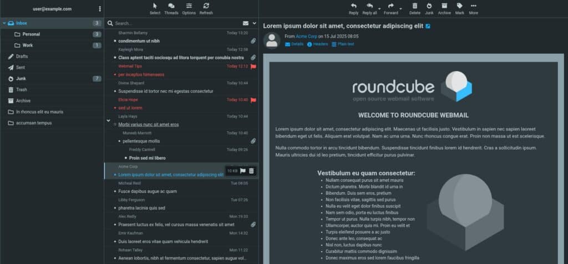568x264 pixels.
Task: Trash the Acme Corp message row
Action: (251, 171)
